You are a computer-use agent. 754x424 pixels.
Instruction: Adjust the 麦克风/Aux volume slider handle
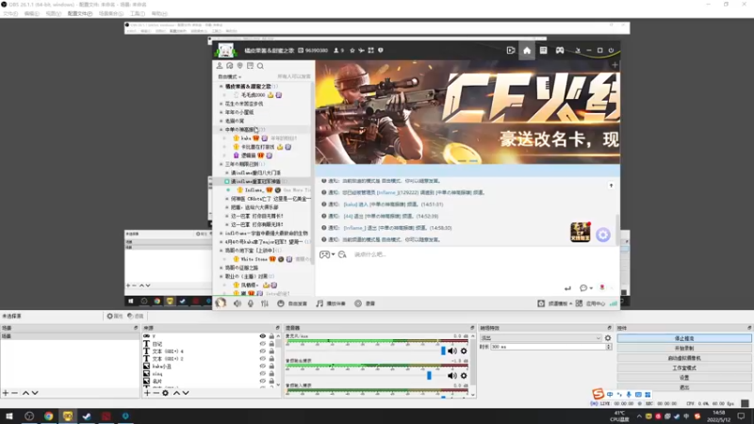[443, 351]
